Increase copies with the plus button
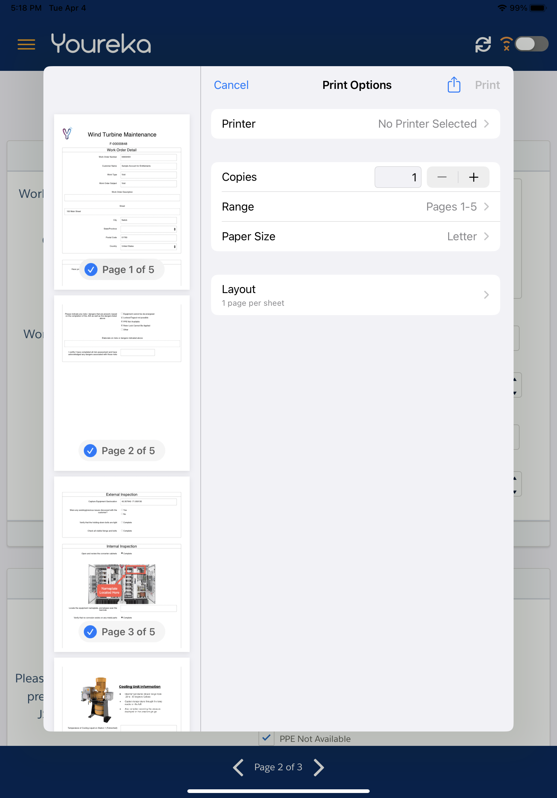 (x=474, y=177)
